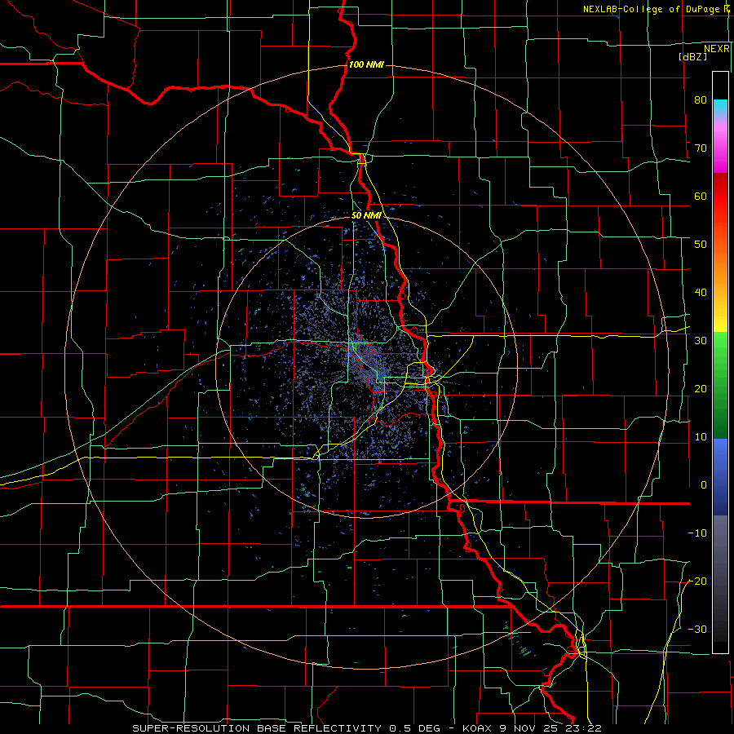
Task: Click the 70 value on the dBZ scale
Action: (x=701, y=148)
